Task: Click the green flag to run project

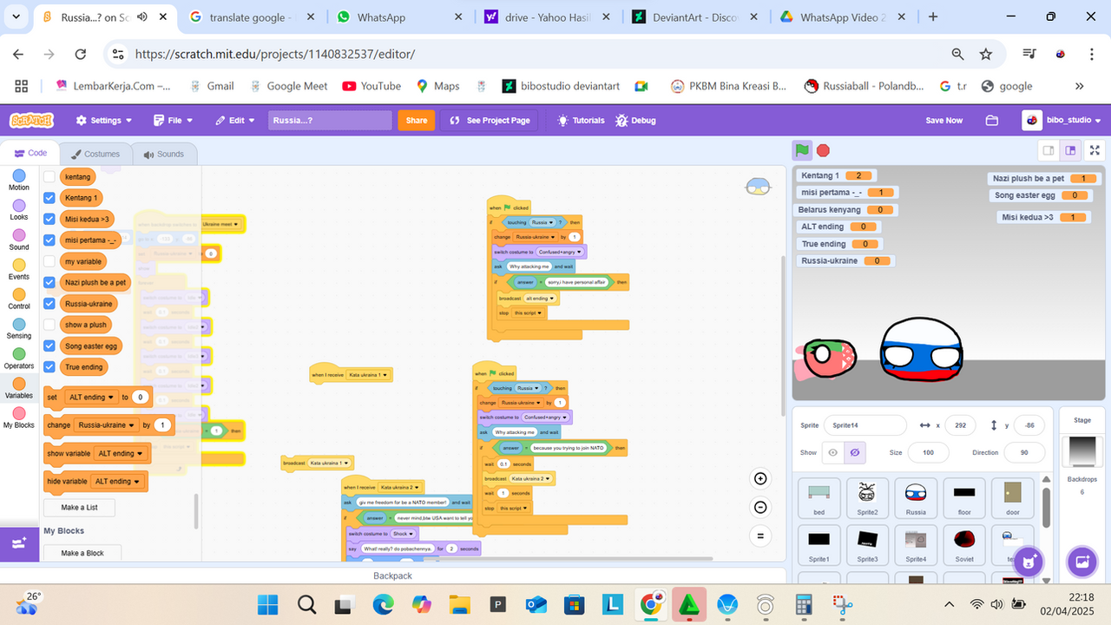Action: click(x=802, y=150)
